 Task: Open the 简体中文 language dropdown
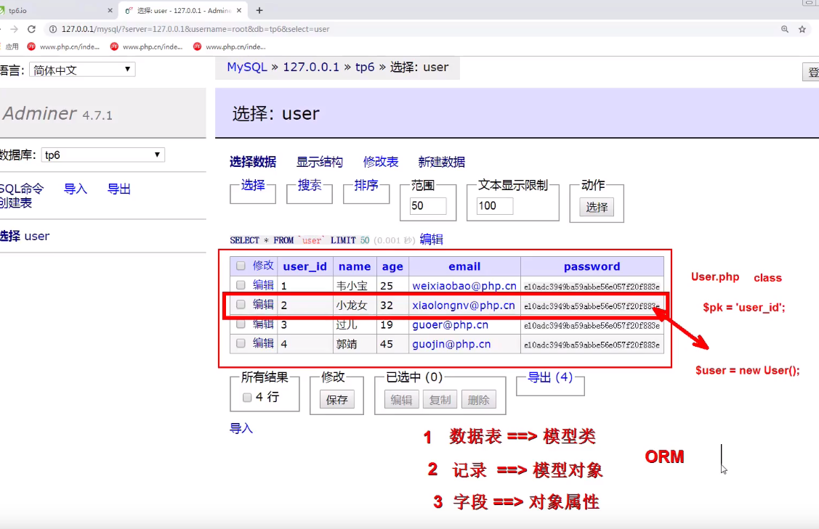click(81, 69)
